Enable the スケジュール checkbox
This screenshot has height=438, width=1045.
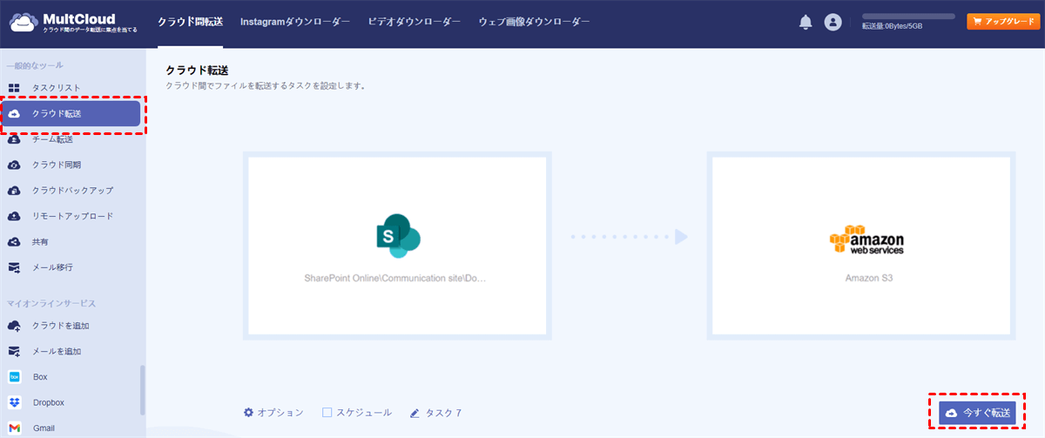pyautogui.click(x=327, y=413)
